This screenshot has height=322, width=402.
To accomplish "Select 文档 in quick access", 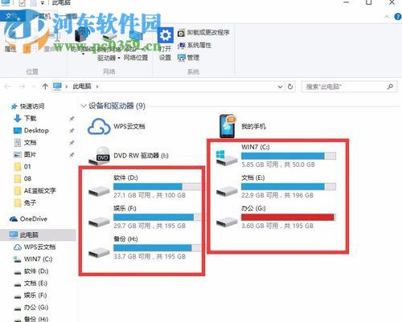I will [26, 142].
